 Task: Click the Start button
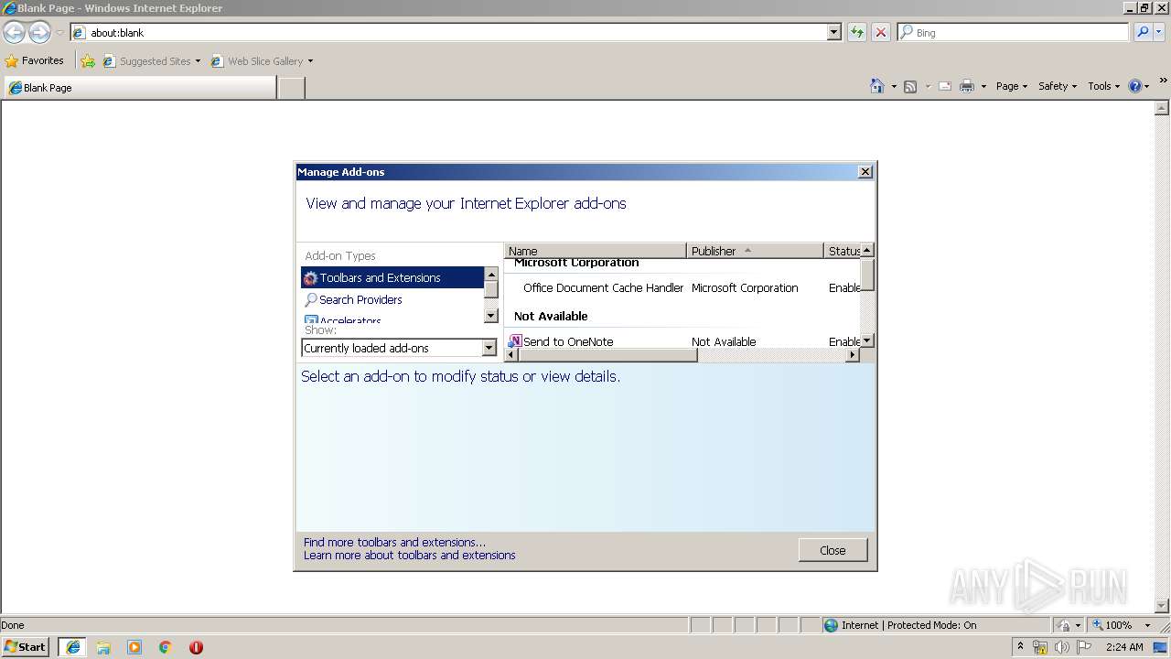tap(26, 647)
